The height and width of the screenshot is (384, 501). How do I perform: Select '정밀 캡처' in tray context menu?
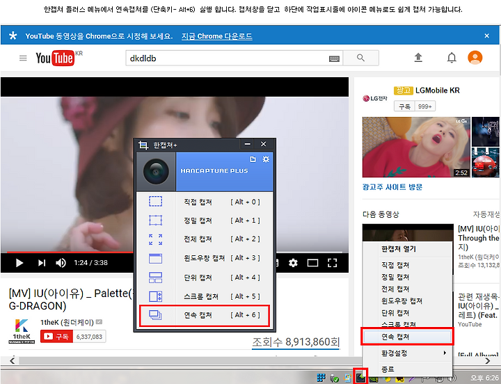click(x=395, y=277)
